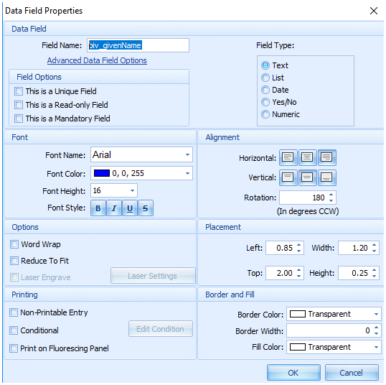Toggle Underline font style
This screenshot has width=386, height=385.
click(129, 208)
